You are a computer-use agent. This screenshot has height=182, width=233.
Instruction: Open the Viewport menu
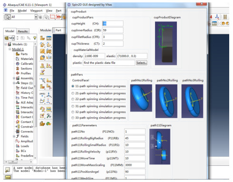click(36, 10)
